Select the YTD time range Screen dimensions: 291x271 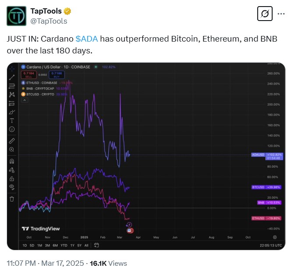tap(64, 245)
